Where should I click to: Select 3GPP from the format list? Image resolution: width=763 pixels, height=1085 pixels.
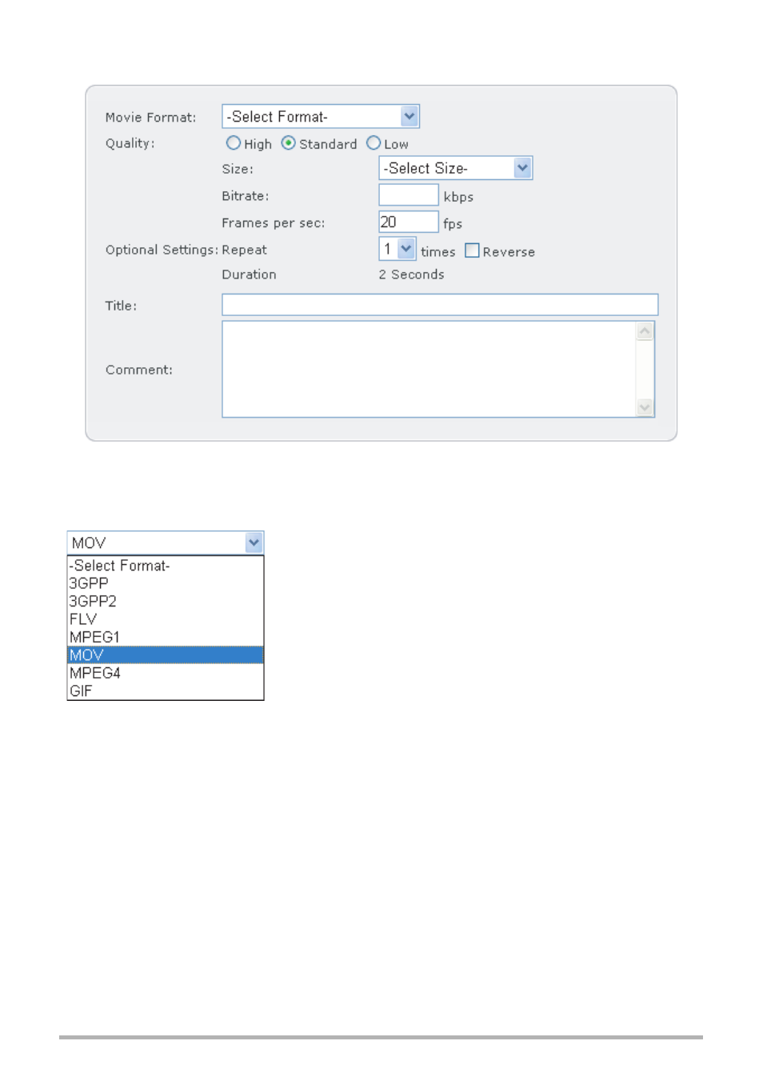89,583
